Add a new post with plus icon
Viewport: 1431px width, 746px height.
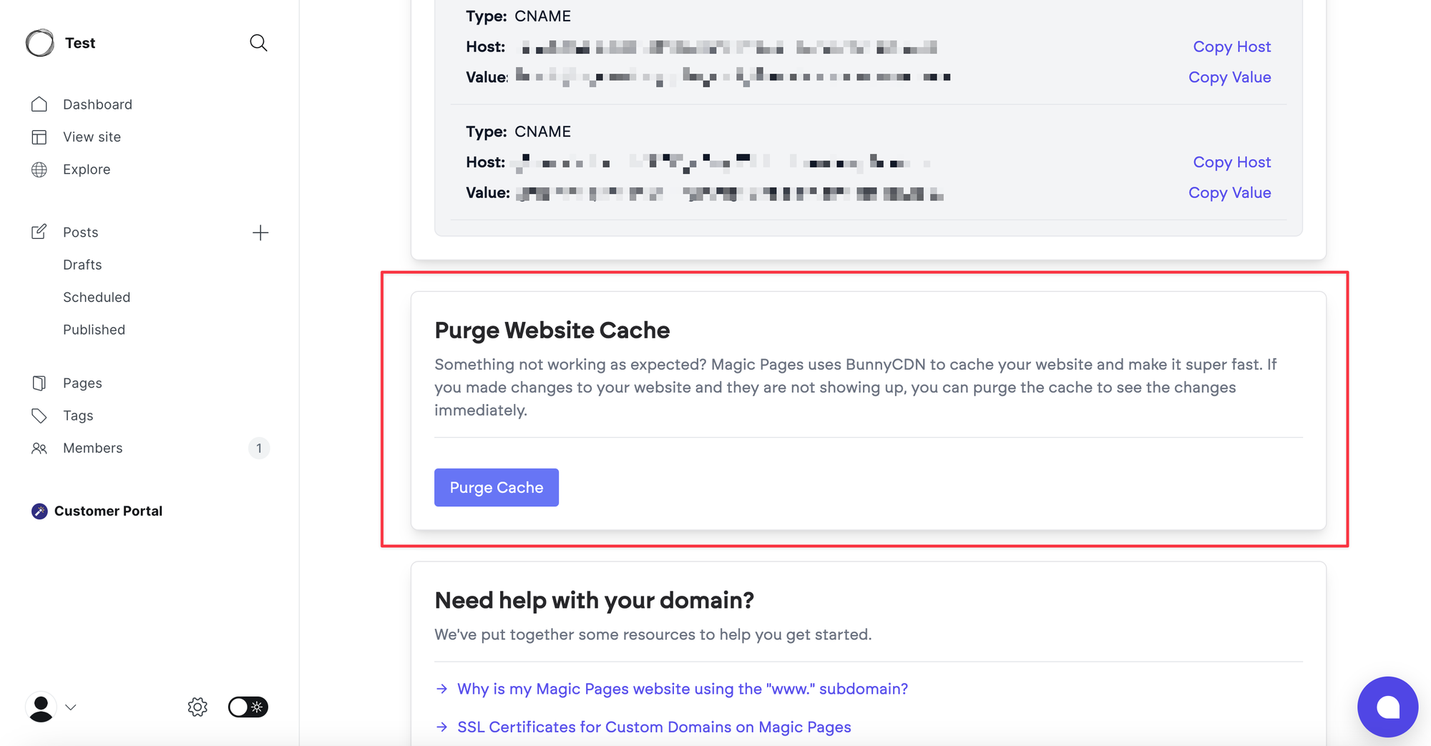pyautogui.click(x=260, y=232)
